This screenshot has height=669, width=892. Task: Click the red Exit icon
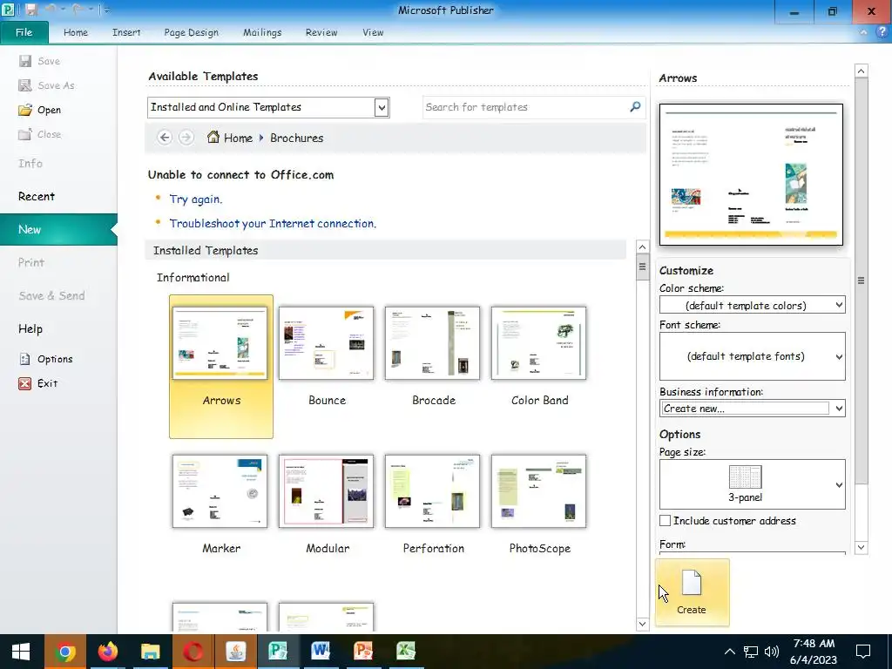[x=25, y=383]
